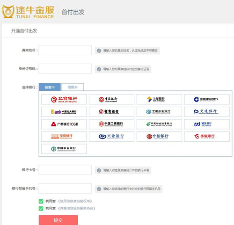Click the Tuniu Finance logo
Image resolution: width=234 pixels, height=225 pixels.
[28, 12]
